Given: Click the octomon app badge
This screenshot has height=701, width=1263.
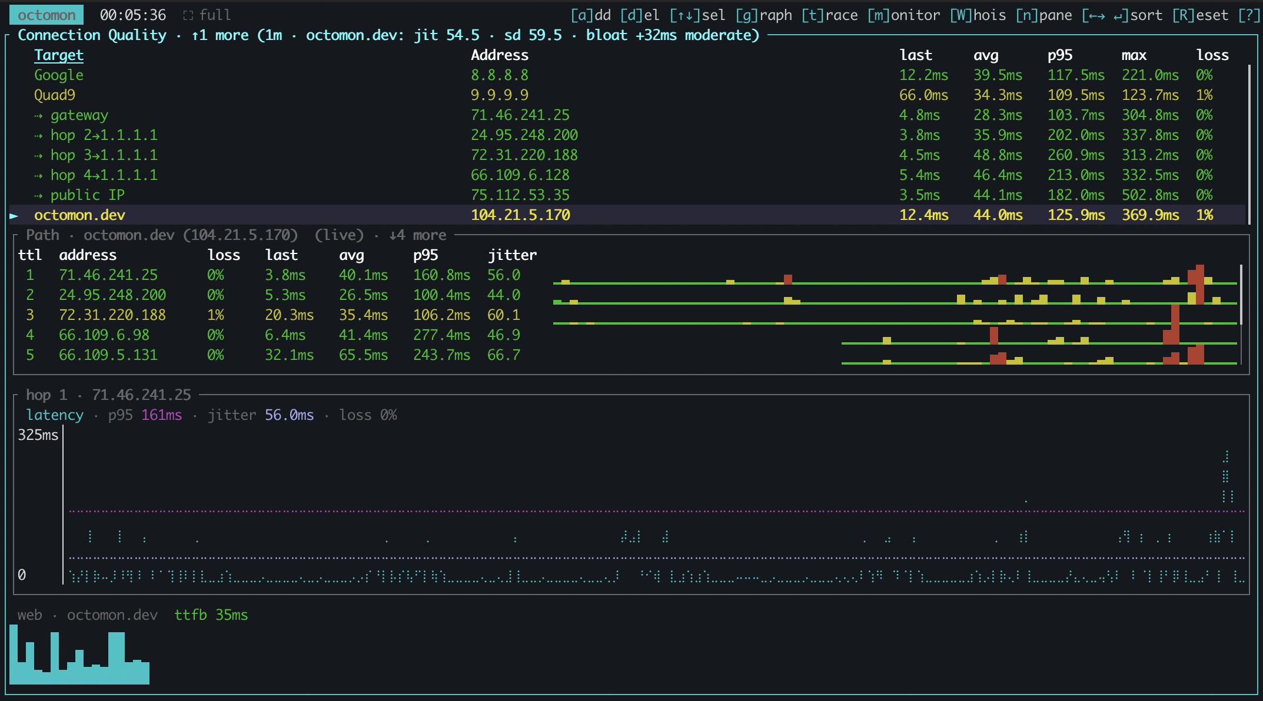Looking at the screenshot, I should pyautogui.click(x=46, y=15).
